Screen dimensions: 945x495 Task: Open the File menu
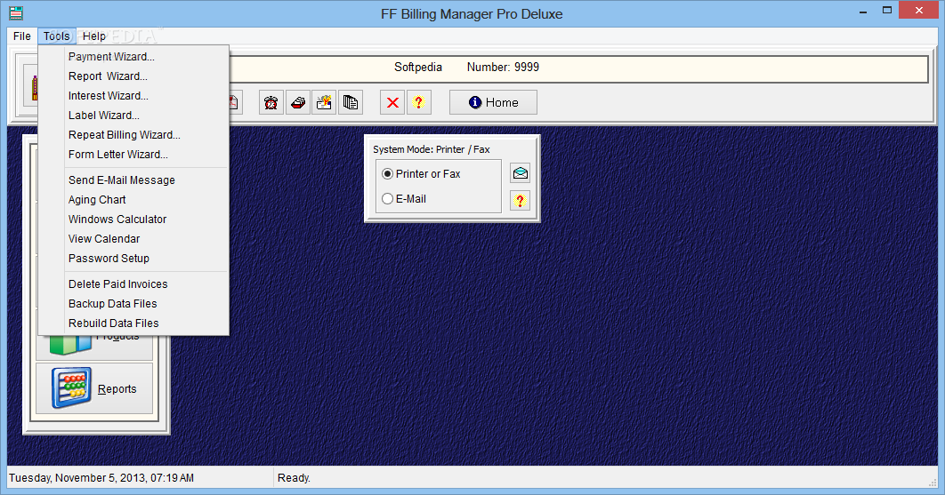point(21,36)
